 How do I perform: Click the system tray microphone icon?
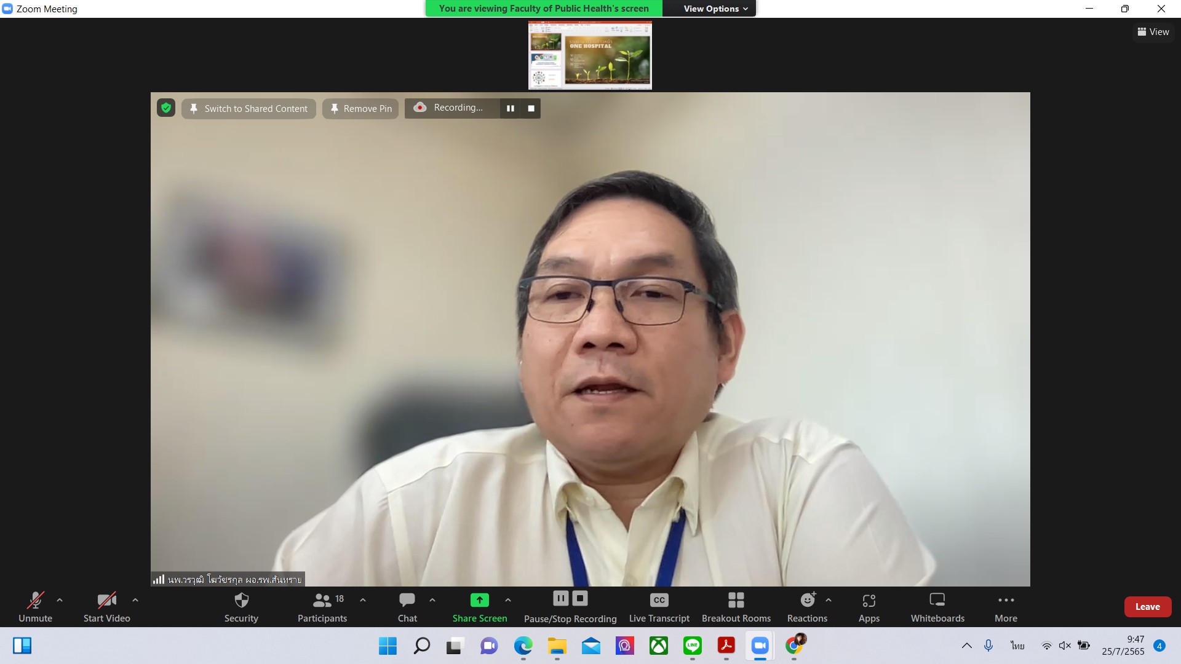[x=988, y=646]
